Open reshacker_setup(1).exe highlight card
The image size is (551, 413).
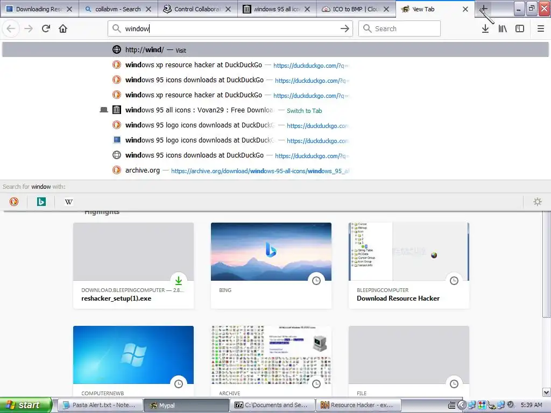133,266
